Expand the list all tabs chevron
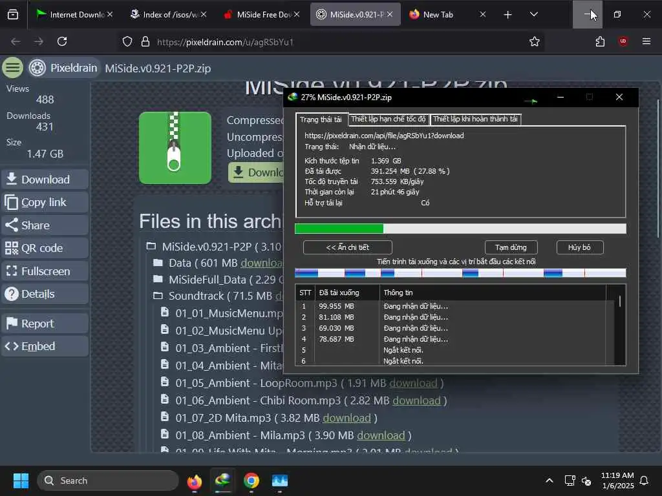 (x=533, y=15)
